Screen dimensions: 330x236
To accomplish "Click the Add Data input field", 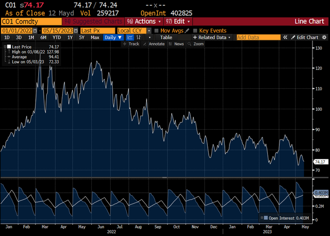I will click(259, 37).
